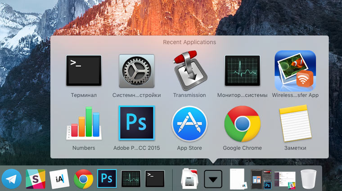This screenshot has height=191, width=342.
Task: Open App Store from Recent Applications
Action: coord(189,124)
